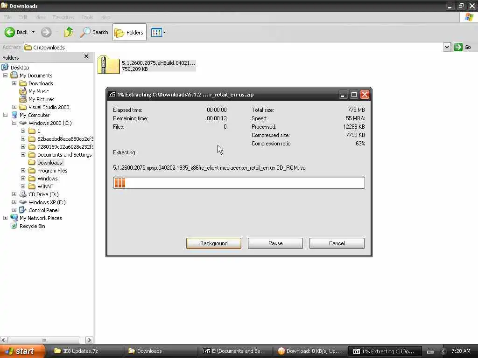
Task: Open the Tools menu
Action: (87, 17)
